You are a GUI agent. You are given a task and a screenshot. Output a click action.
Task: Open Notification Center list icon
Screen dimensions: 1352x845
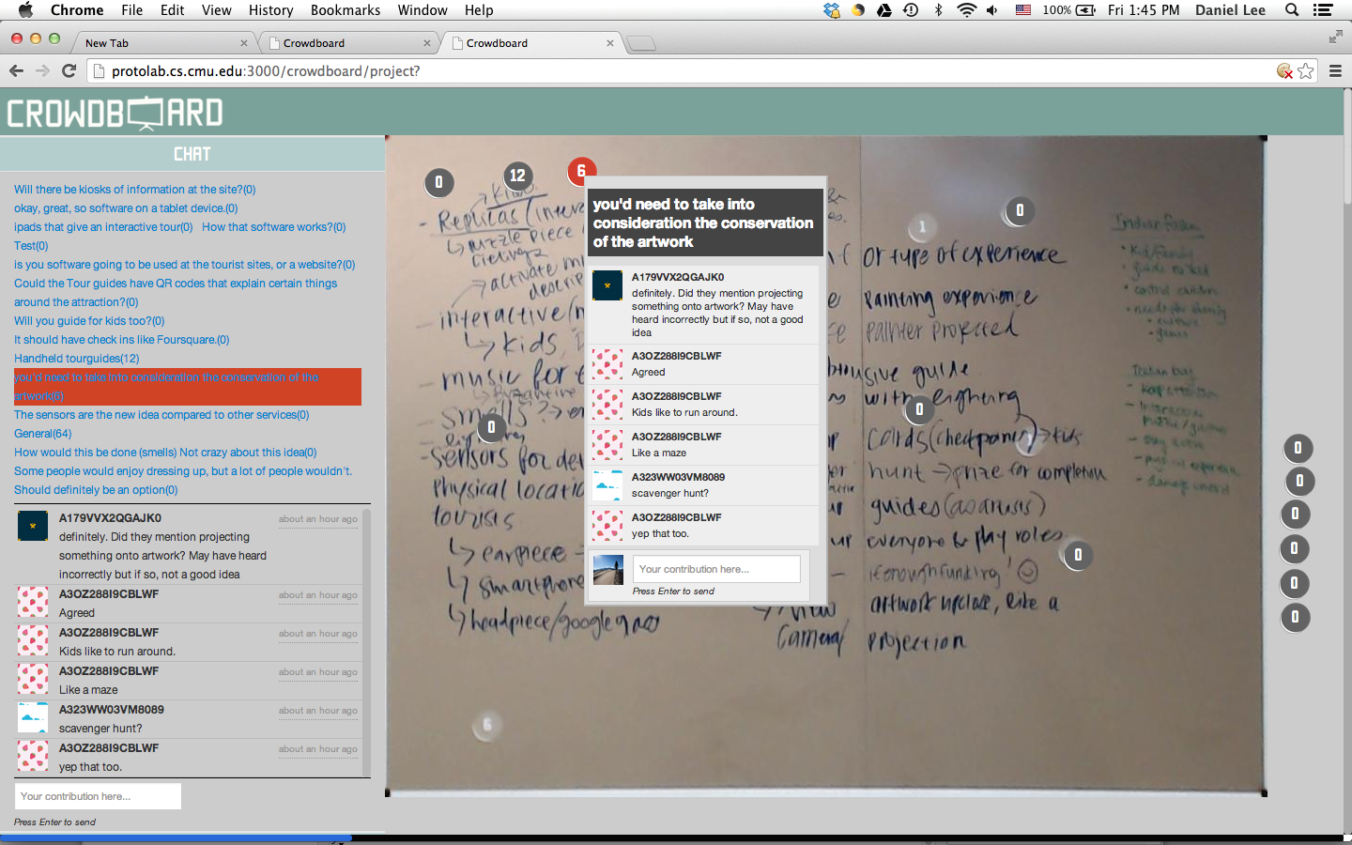[x=1323, y=10]
